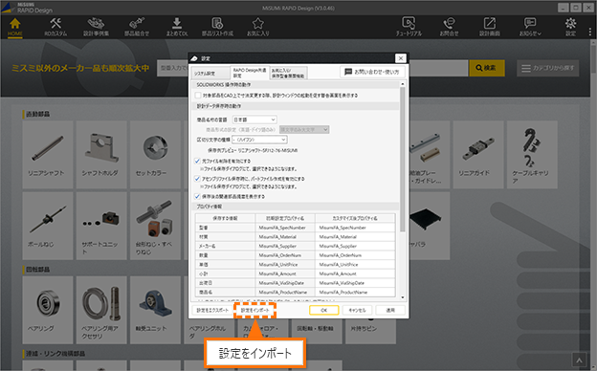Click customized MisumiFA_ViaShipDate cell
Image resolution: width=597 pixels, height=371 pixels.
coord(355,283)
